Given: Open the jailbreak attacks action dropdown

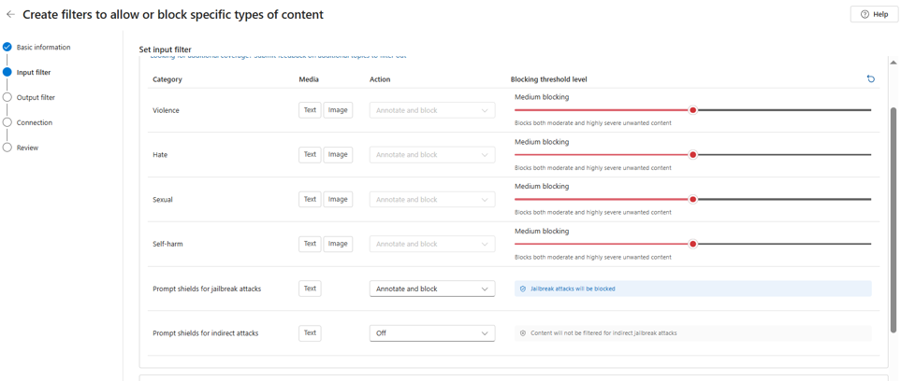Looking at the screenshot, I should (x=431, y=289).
